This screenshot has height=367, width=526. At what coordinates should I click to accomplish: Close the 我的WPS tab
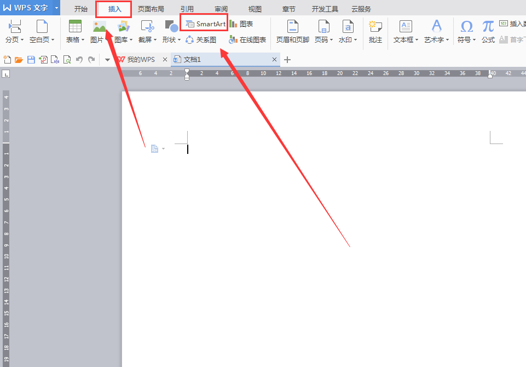pyautogui.click(x=165, y=59)
